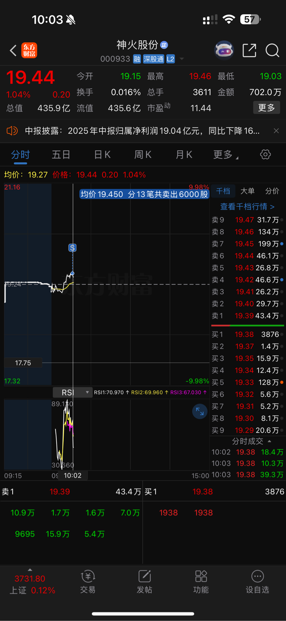Open the 发帖 post composer
The width and height of the screenshot is (286, 621).
144,582
